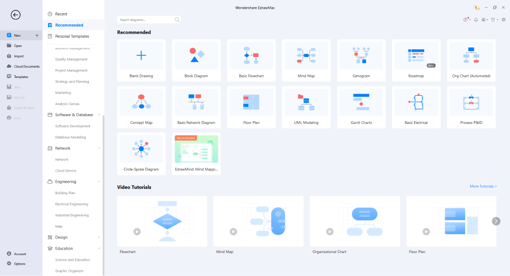Screen dimensions: 510x276
Task: Open the Basic Network Diagram icon
Action: (196, 102)
